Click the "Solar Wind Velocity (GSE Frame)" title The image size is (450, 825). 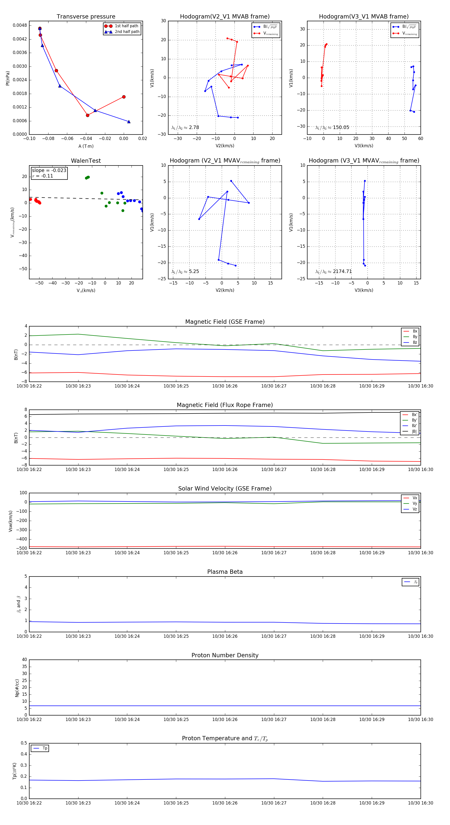[x=225, y=489]
